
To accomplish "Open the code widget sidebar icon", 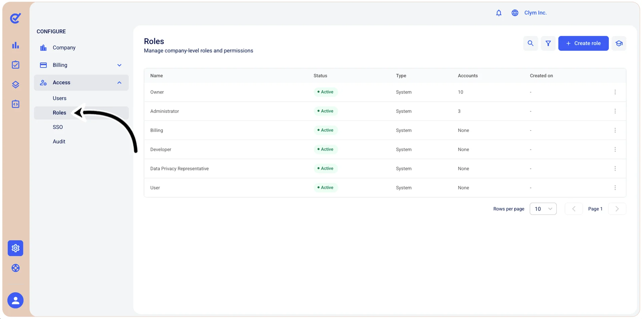I will (x=15, y=104).
